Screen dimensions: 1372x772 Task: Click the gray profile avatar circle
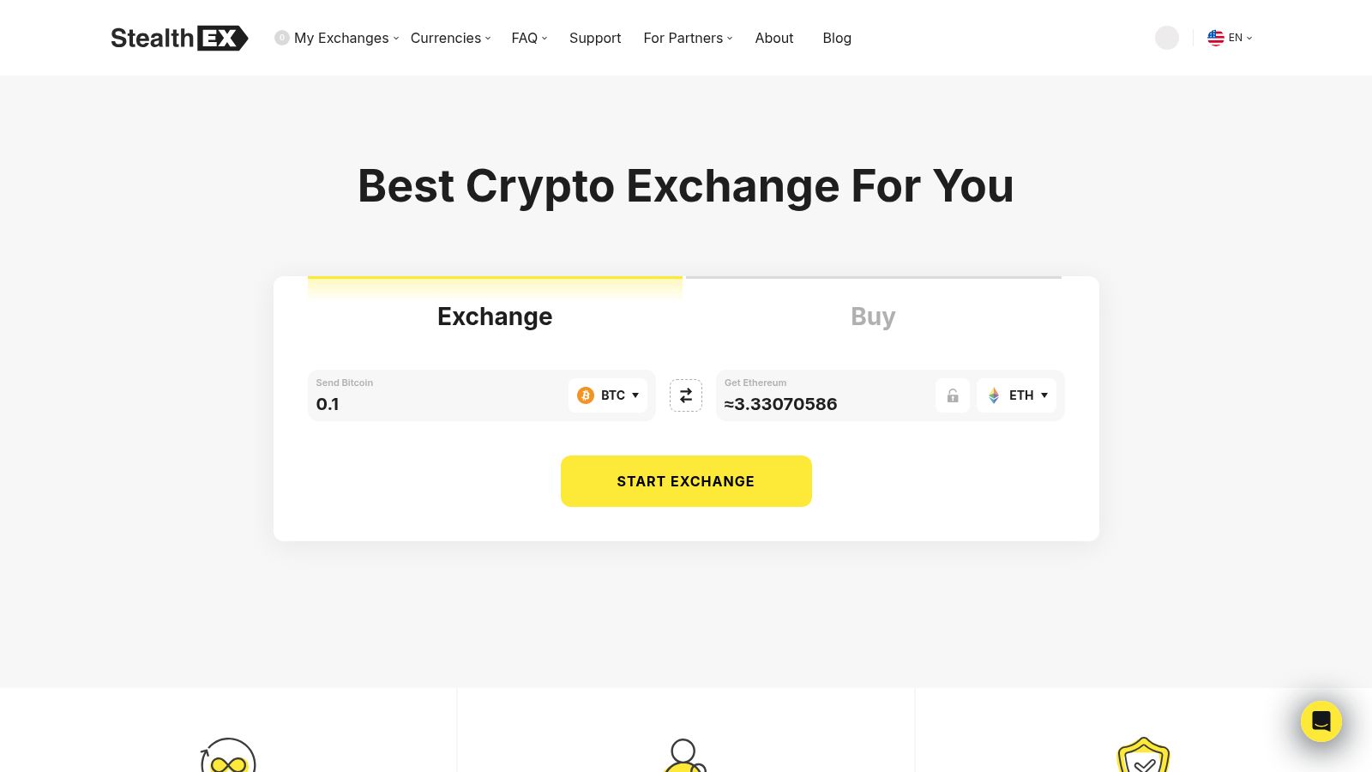[x=1167, y=38]
